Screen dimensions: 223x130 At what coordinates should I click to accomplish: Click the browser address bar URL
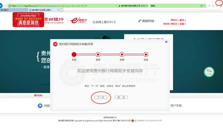49,6
